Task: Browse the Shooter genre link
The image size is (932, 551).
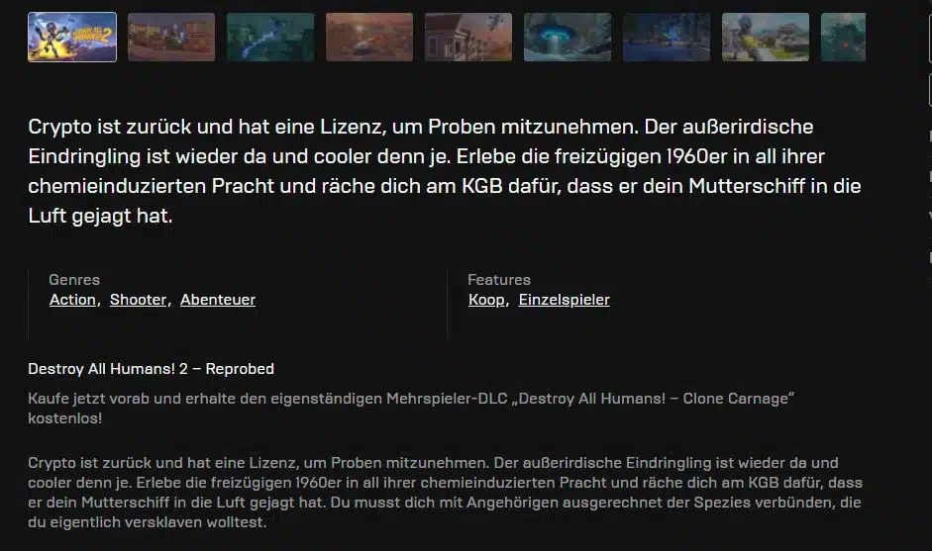Action: click(138, 300)
